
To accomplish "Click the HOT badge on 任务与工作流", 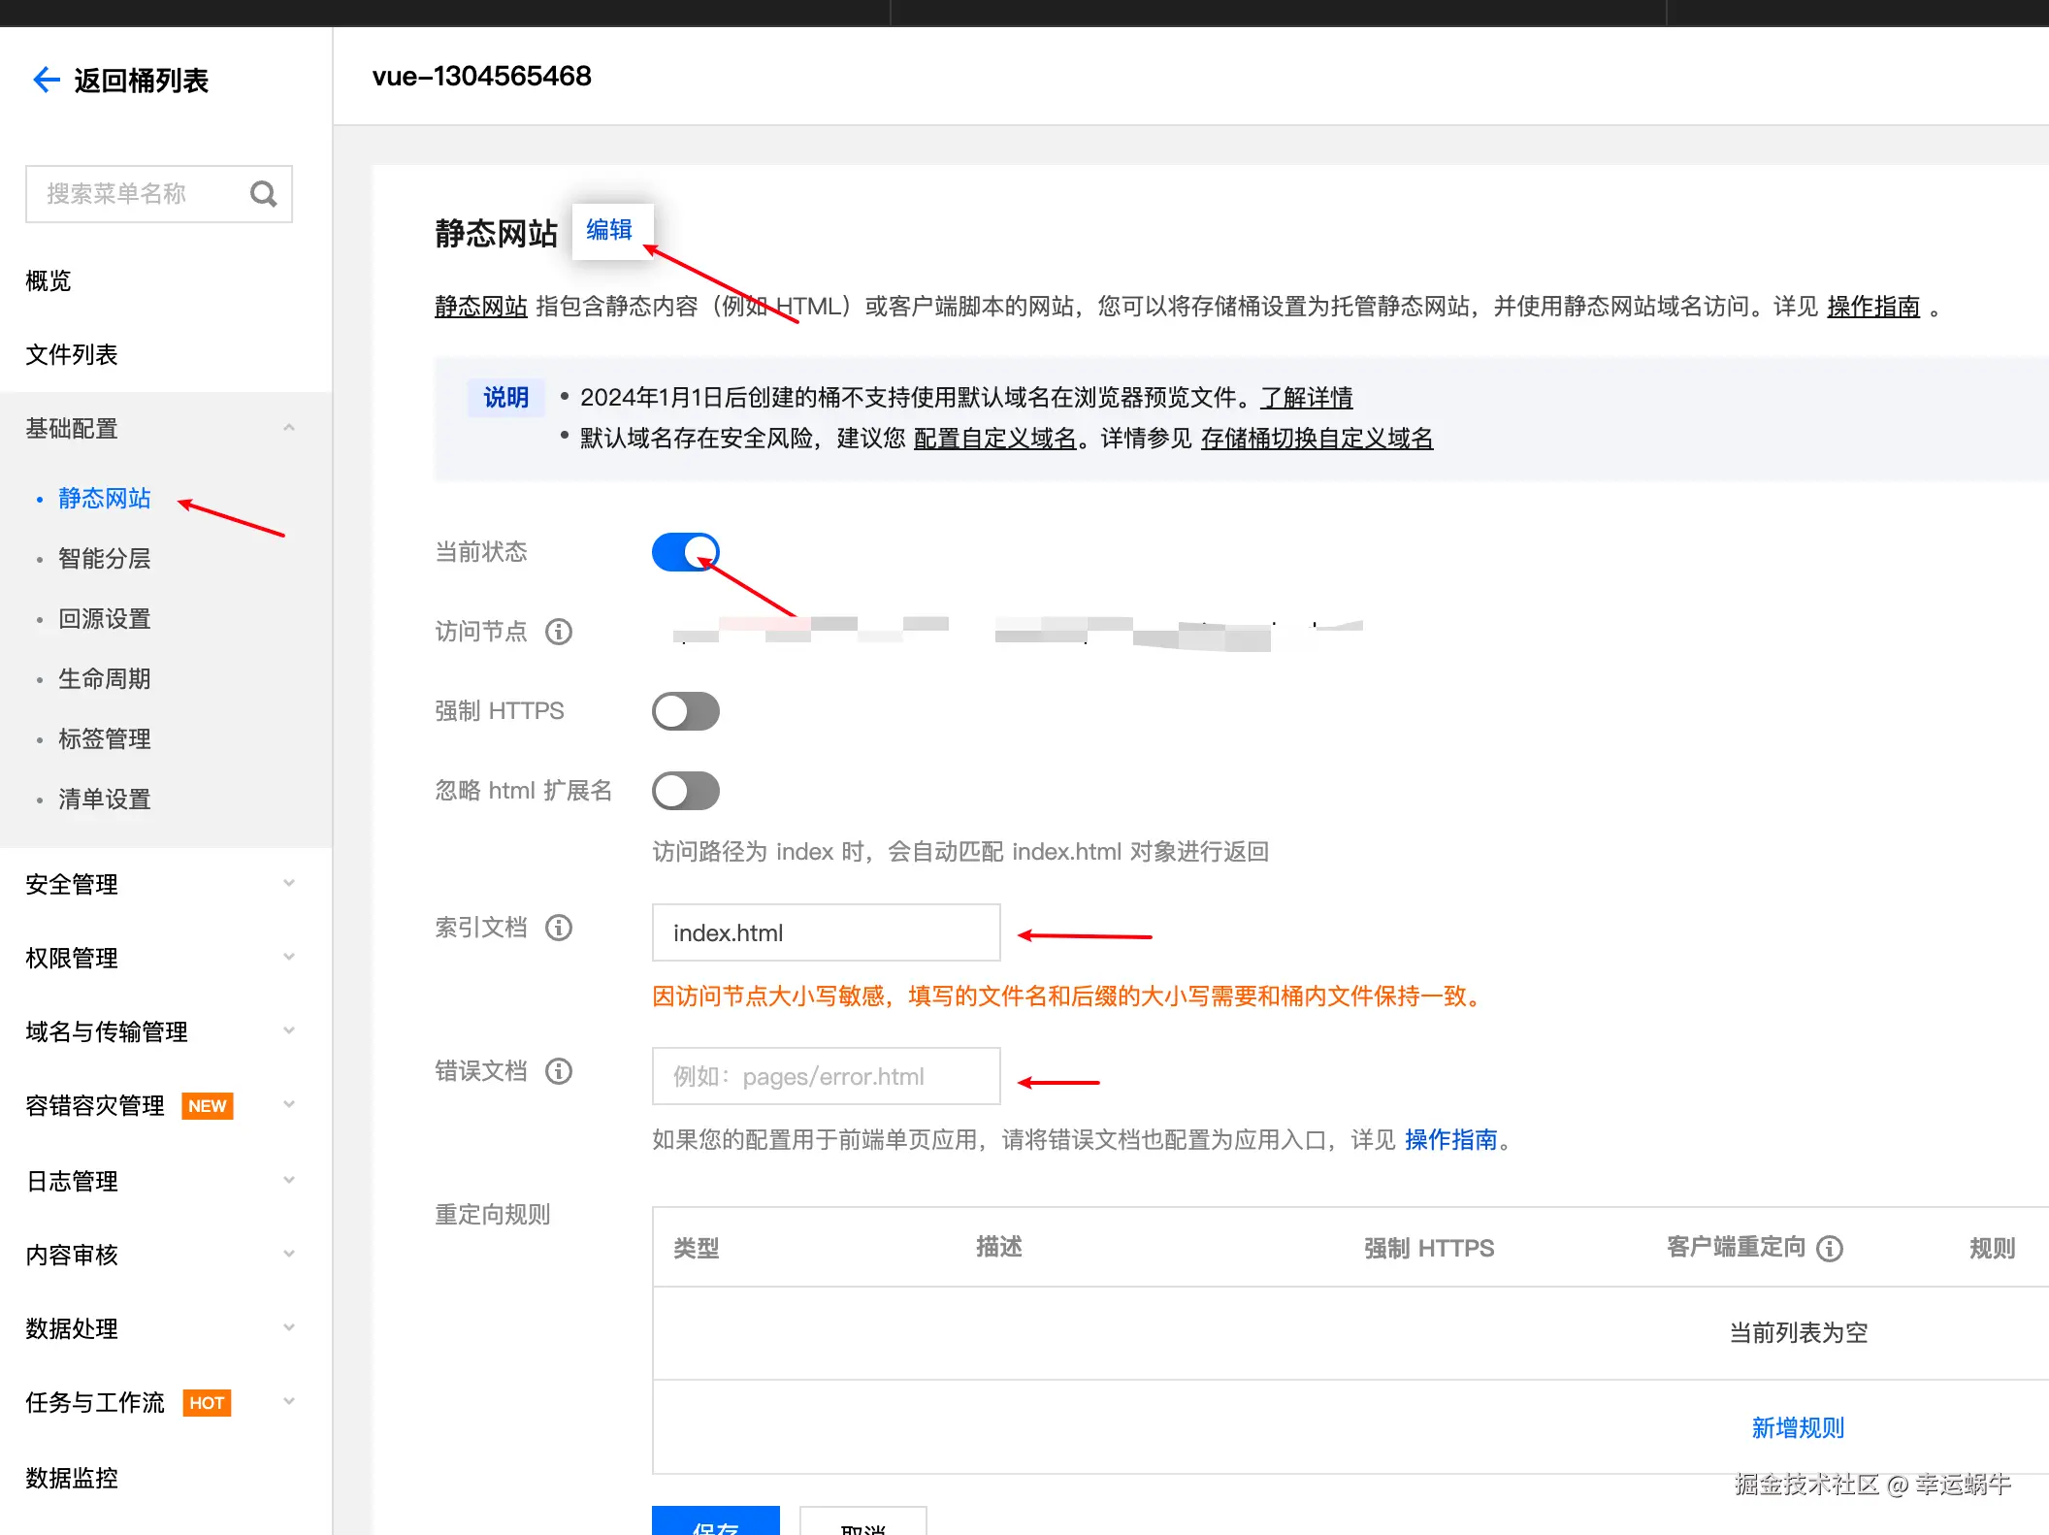I will point(207,1403).
